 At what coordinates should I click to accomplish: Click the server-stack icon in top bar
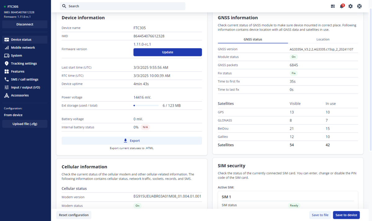[x=333, y=6]
